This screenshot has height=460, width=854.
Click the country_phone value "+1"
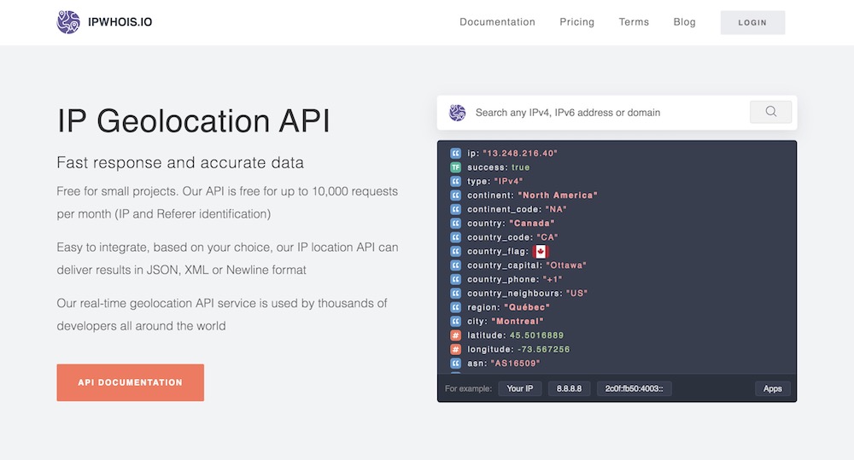coord(553,279)
